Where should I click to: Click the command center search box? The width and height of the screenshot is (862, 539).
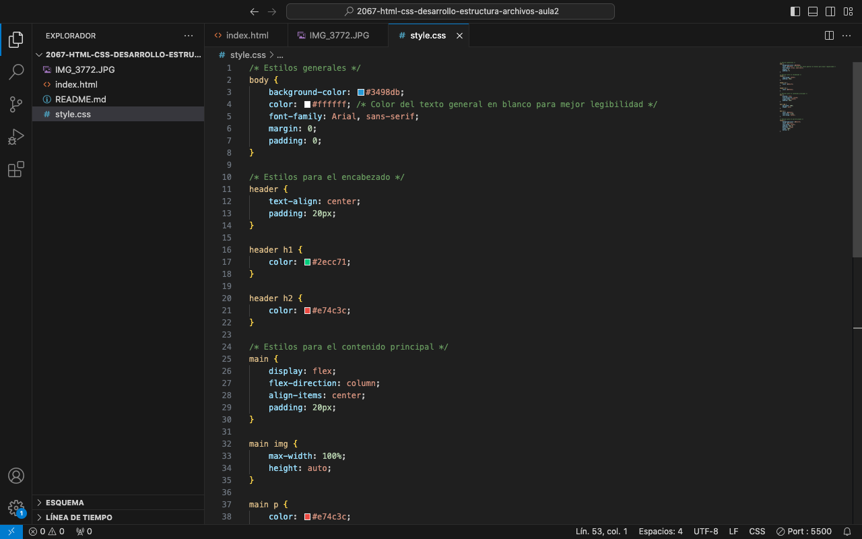[x=451, y=11]
